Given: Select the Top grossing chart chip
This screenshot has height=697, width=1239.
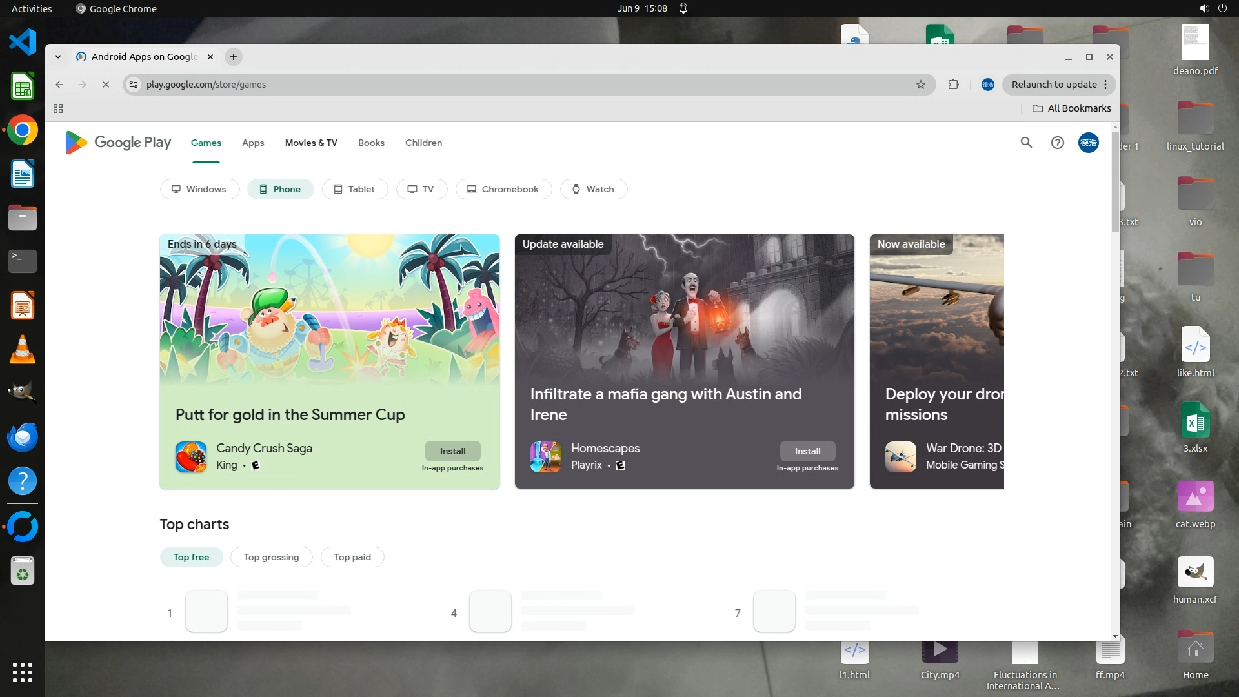Looking at the screenshot, I should pyautogui.click(x=271, y=557).
